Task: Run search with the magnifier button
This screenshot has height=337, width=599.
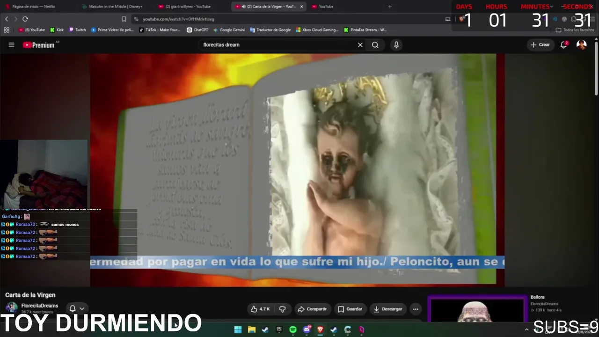Action: (375, 45)
